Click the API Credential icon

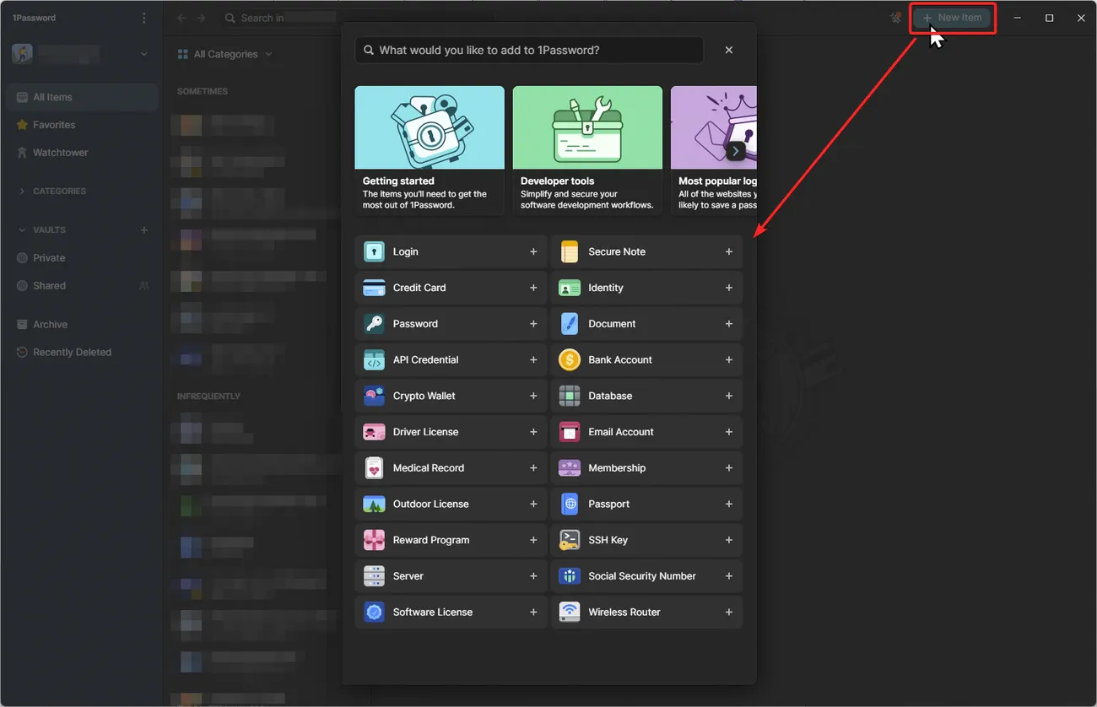pyautogui.click(x=374, y=360)
